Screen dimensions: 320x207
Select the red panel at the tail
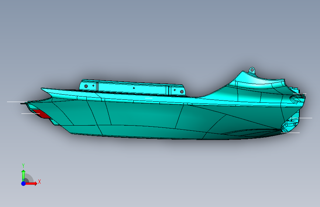42,114
